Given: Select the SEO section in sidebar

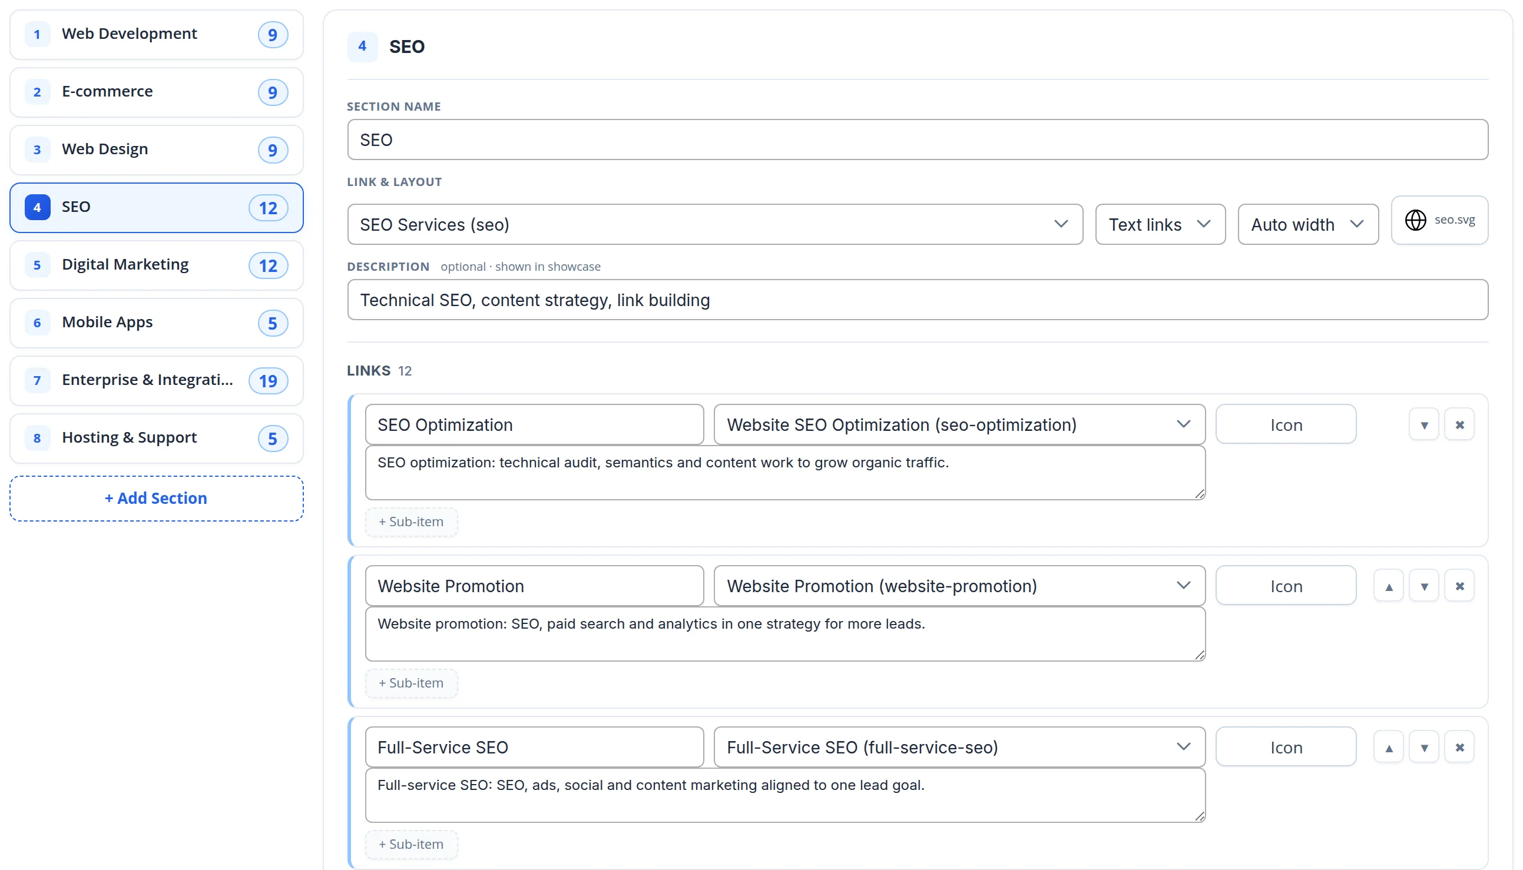Looking at the screenshot, I should (x=157, y=208).
